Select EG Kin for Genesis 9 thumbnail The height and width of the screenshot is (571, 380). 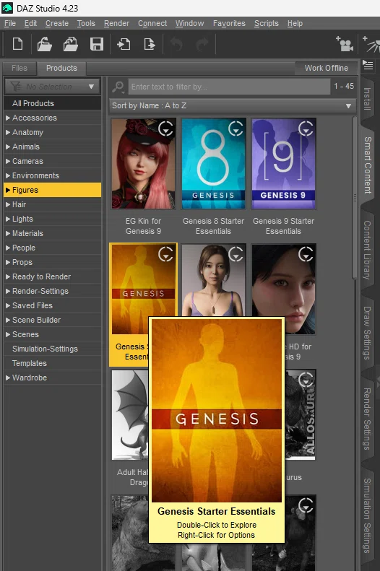click(144, 164)
